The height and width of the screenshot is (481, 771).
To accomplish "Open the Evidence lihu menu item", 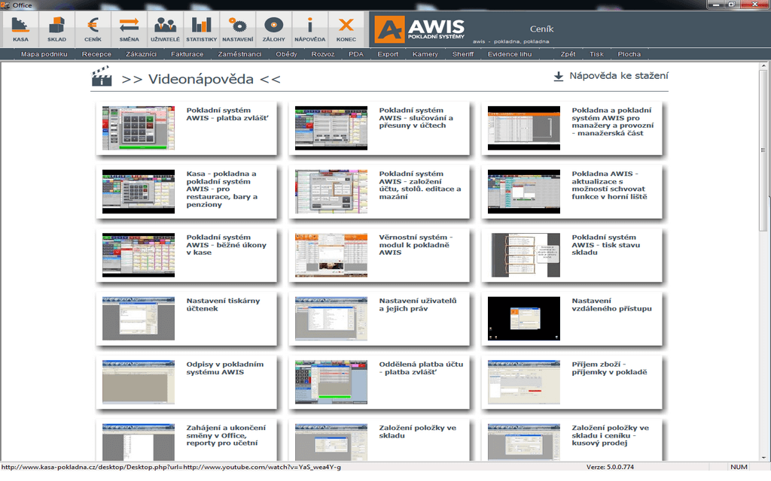I will (x=510, y=54).
